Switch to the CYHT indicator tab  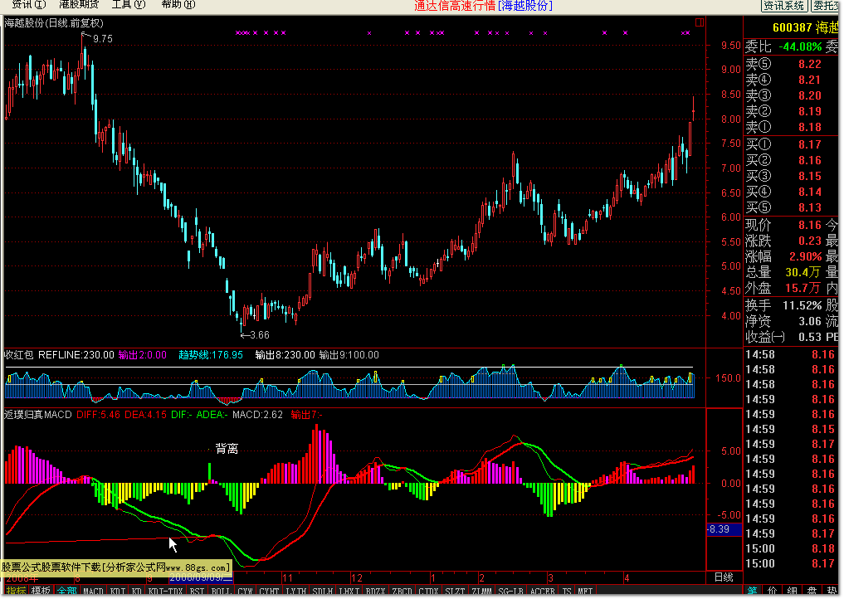pyautogui.click(x=269, y=591)
